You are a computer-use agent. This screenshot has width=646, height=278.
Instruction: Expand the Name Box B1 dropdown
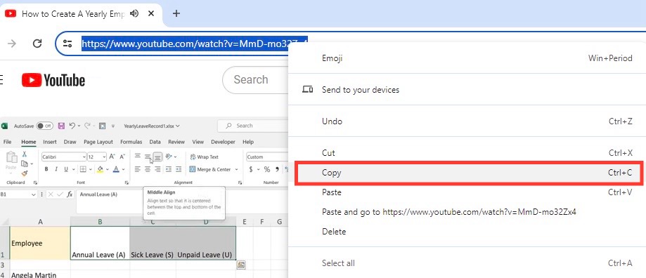[34, 194]
